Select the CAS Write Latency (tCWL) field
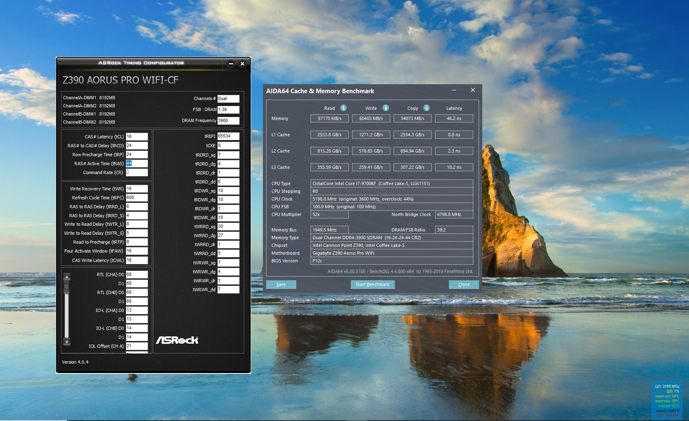 pyautogui.click(x=137, y=260)
